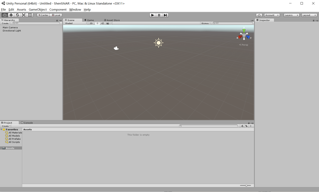
Task: Open the Cloud services panel icon
Action: [x=259, y=15]
